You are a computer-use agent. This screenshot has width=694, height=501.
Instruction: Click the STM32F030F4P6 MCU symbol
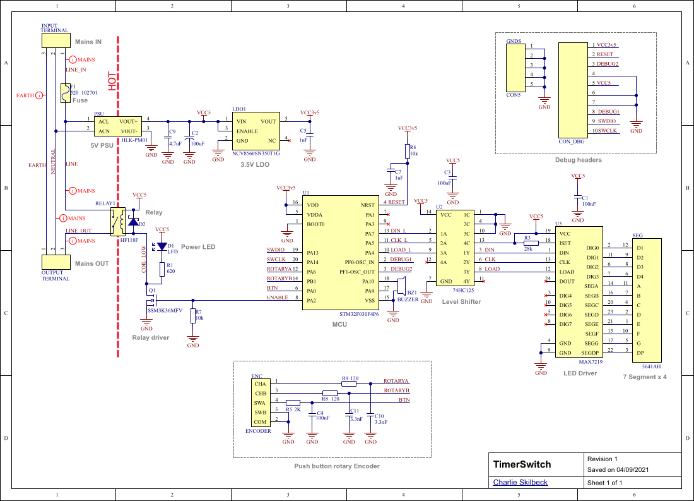[341, 253]
